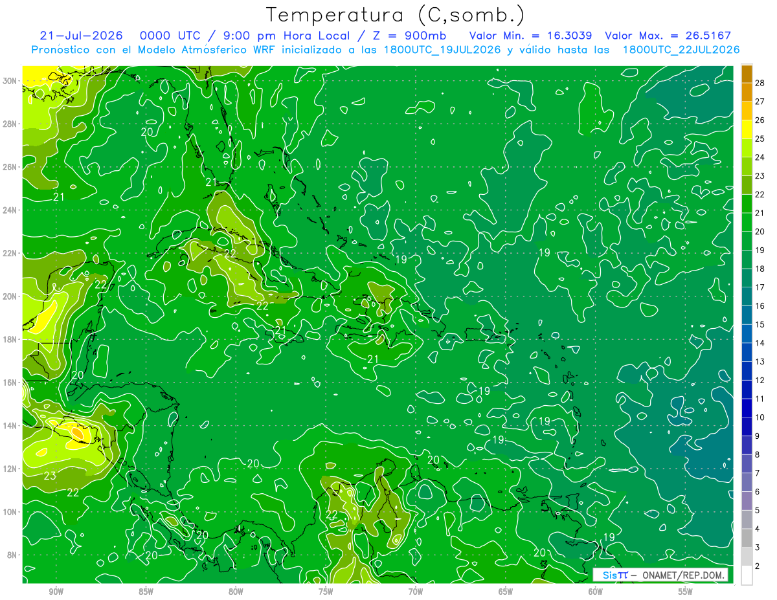Click the '70W' longitude label
The image size is (777, 600).
coord(416,592)
